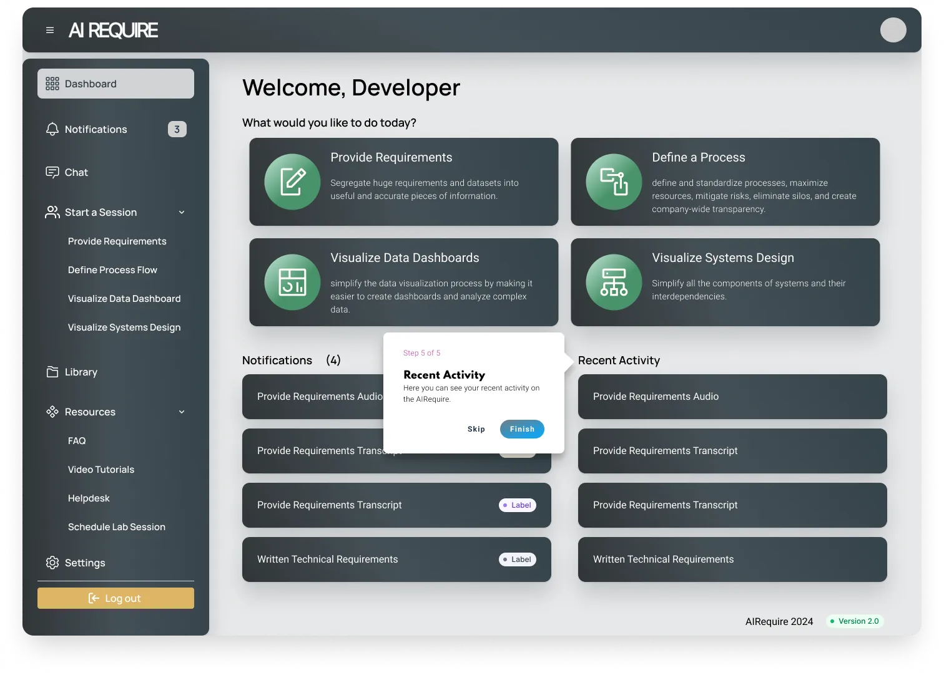This screenshot has width=944, height=673.
Task: Click the Recent Activity section heading
Action: pyautogui.click(x=619, y=361)
